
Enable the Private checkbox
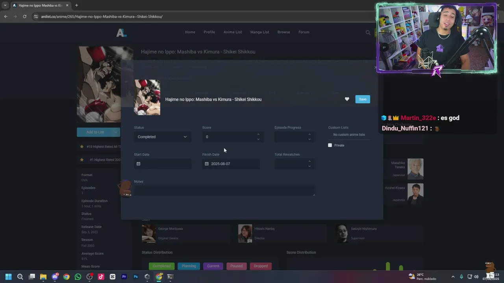click(330, 145)
